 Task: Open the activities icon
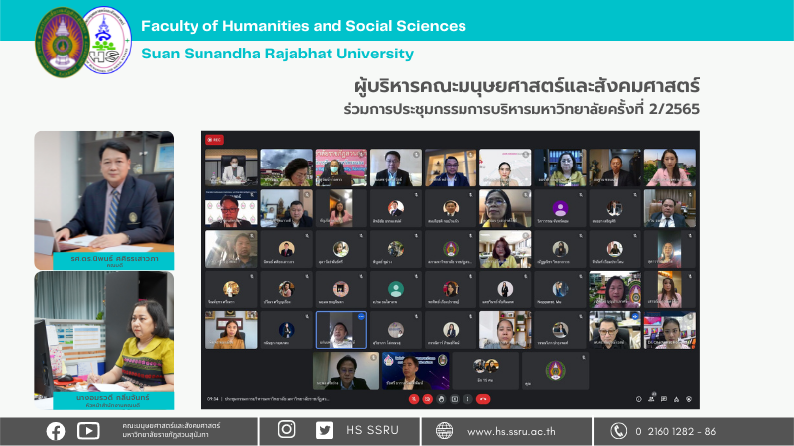point(676,399)
